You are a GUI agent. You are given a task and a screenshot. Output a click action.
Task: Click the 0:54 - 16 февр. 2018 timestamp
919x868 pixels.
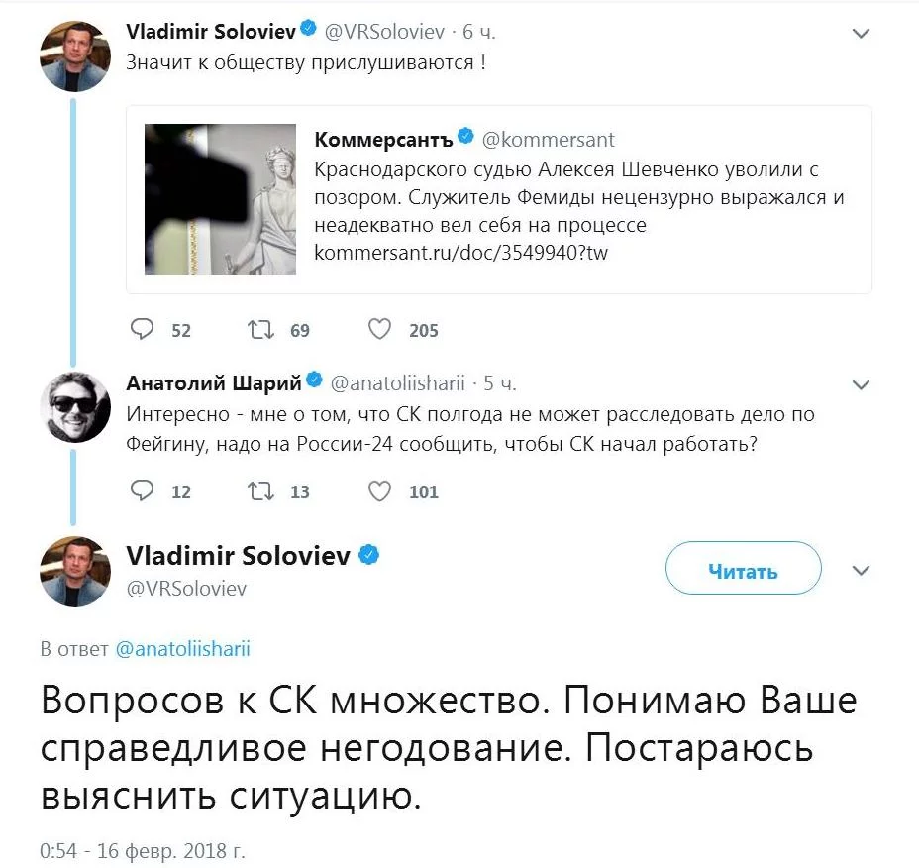click(x=142, y=851)
